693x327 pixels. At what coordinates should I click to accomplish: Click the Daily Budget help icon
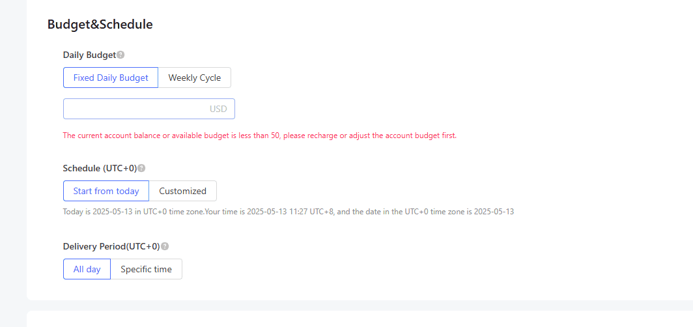[120, 55]
